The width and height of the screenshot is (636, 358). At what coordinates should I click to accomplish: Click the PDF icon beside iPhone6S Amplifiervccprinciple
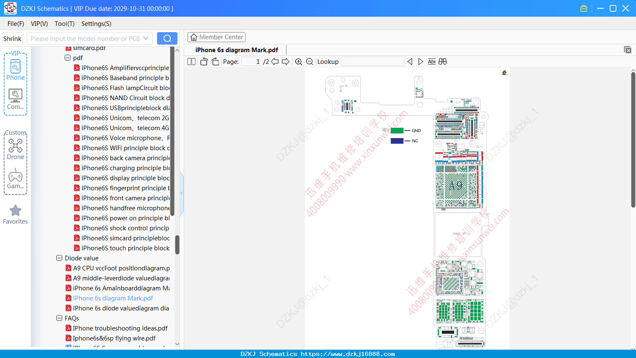pos(77,68)
